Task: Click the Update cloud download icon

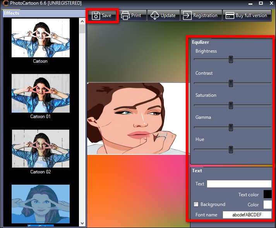Action: (x=154, y=15)
